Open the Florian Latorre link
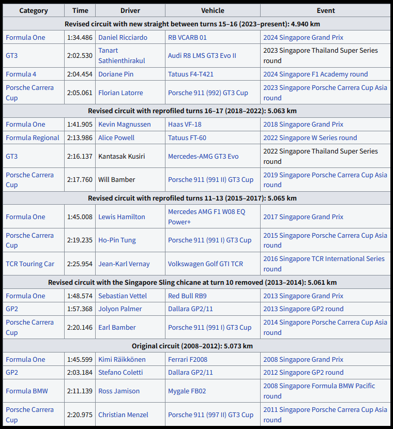 click(120, 93)
